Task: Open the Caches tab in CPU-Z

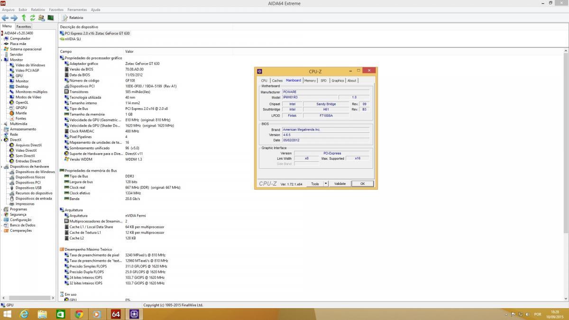Action: tap(277, 81)
